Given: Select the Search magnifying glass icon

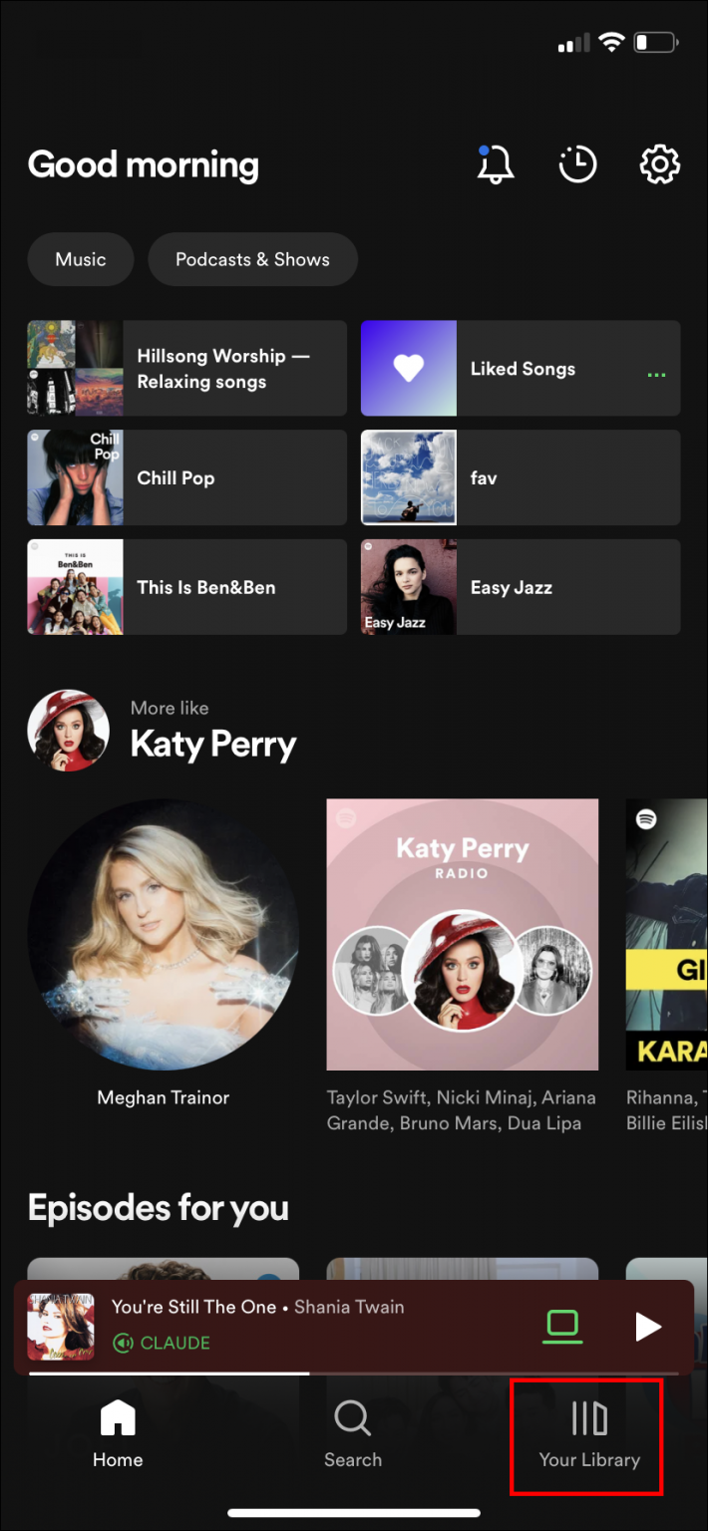Looking at the screenshot, I should pos(353,1417).
